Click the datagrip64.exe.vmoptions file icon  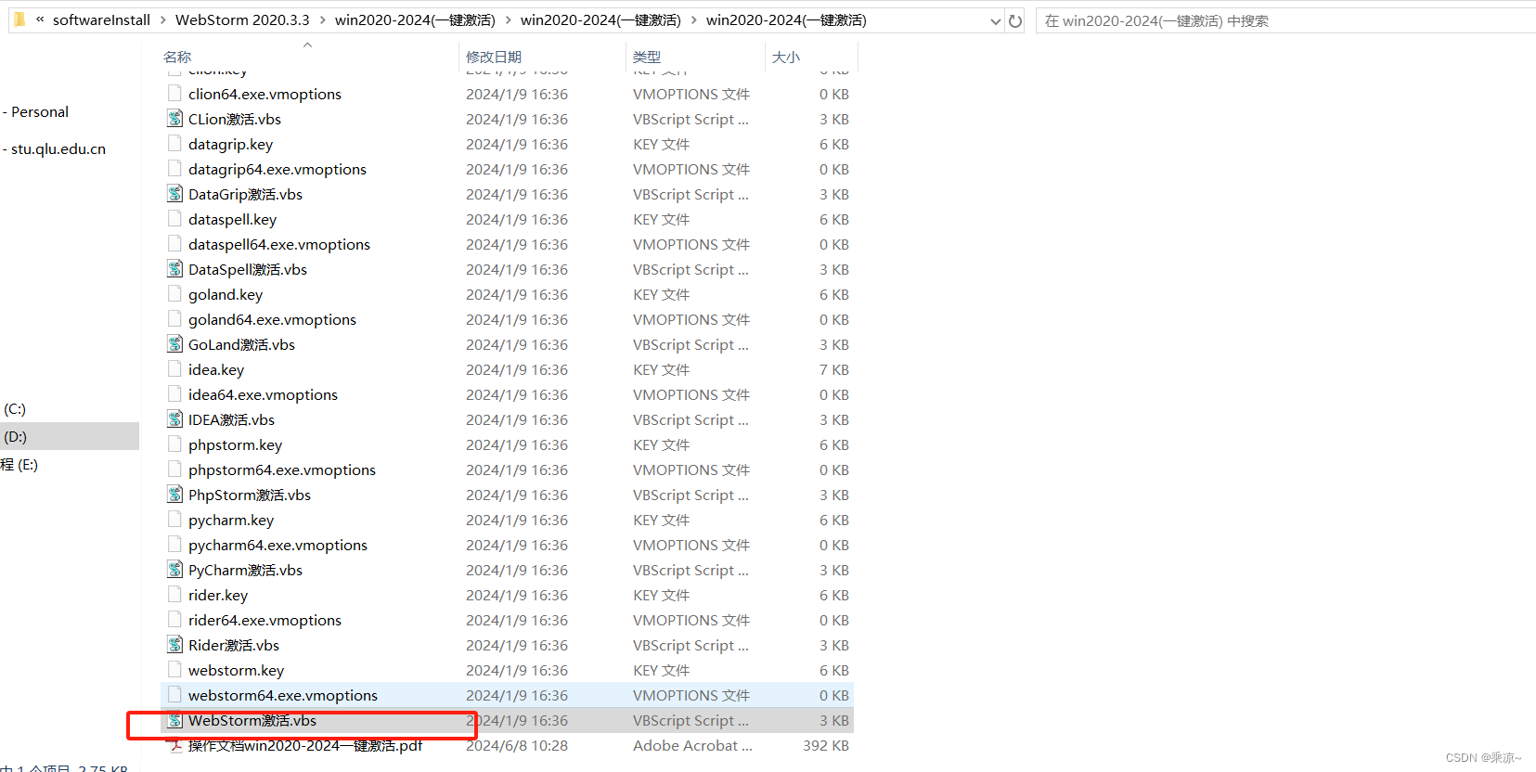(174, 168)
